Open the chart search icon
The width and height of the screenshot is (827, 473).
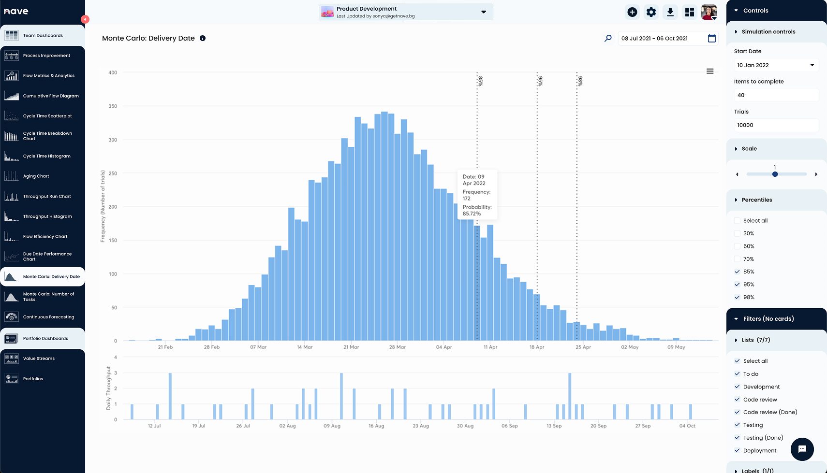(608, 38)
